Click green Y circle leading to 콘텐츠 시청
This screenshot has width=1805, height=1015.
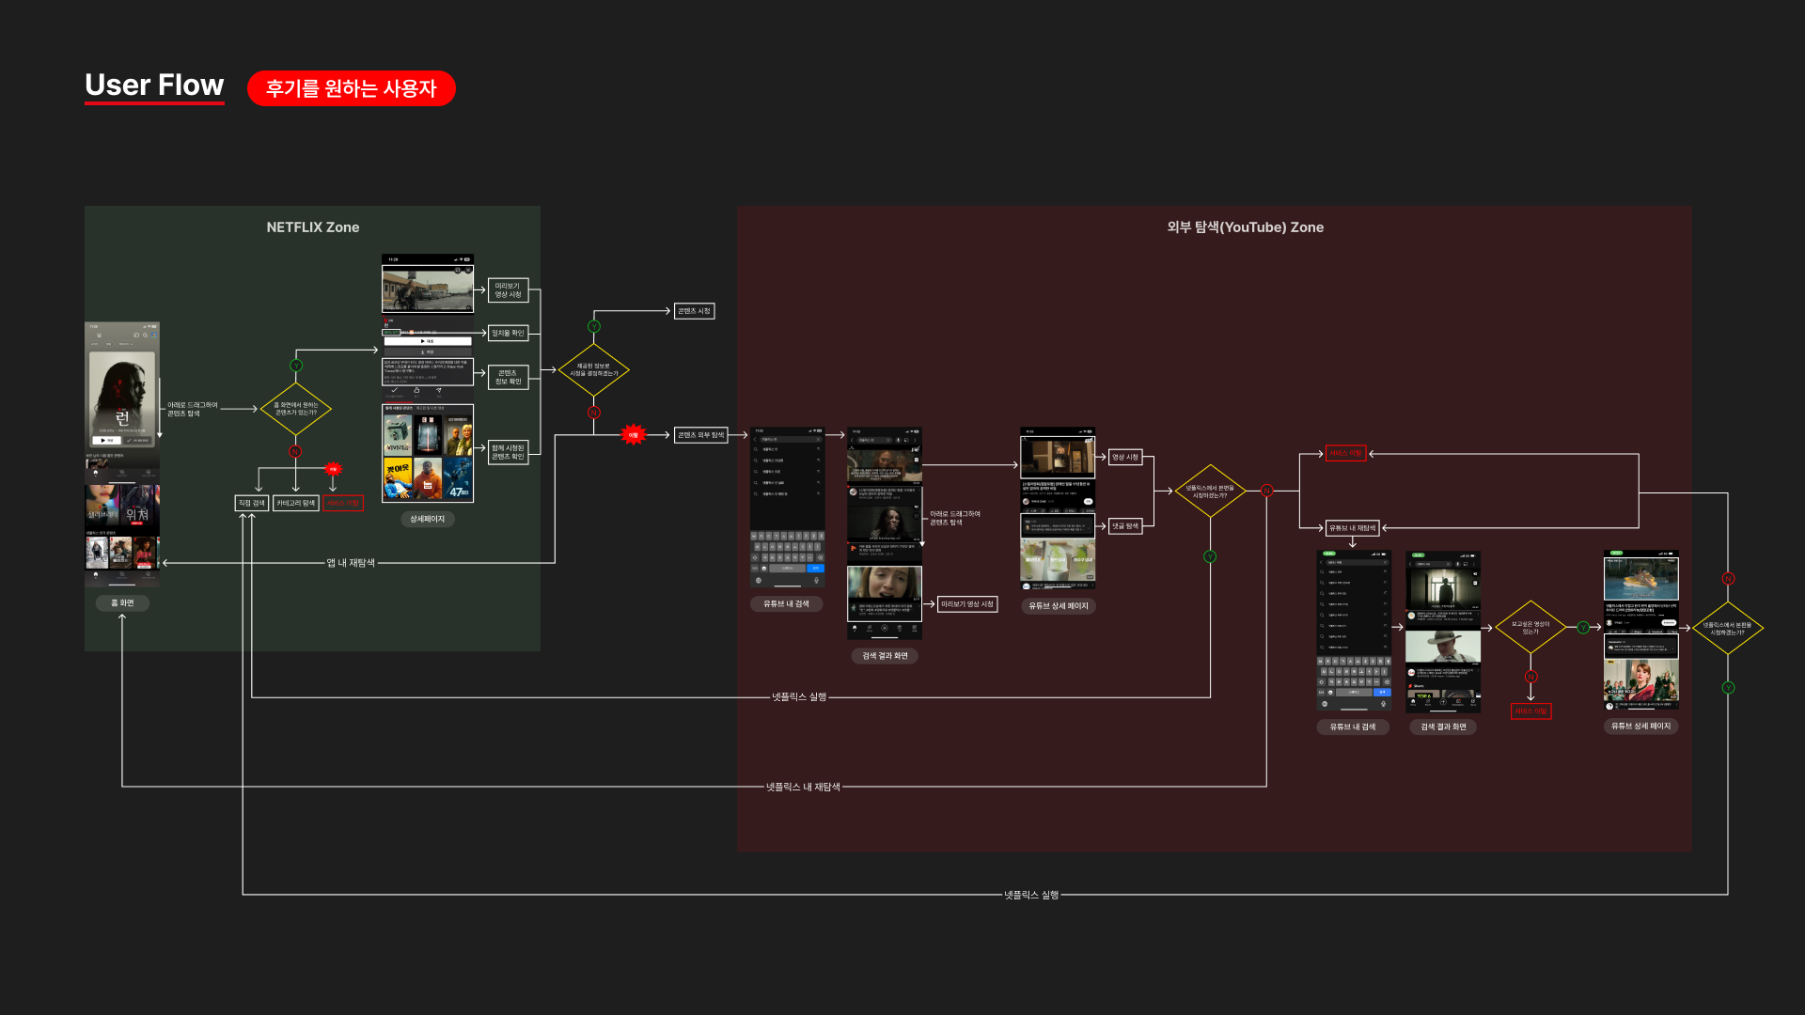click(x=594, y=326)
